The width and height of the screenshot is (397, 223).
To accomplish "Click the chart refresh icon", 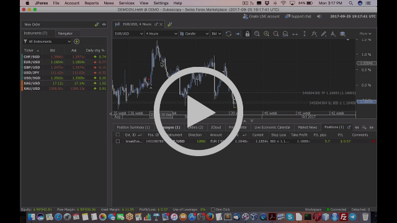I will tap(228, 33).
